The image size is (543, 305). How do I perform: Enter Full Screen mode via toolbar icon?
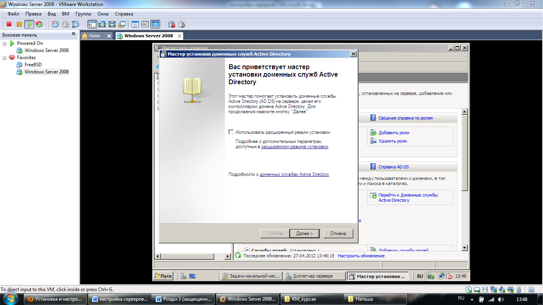point(112,24)
